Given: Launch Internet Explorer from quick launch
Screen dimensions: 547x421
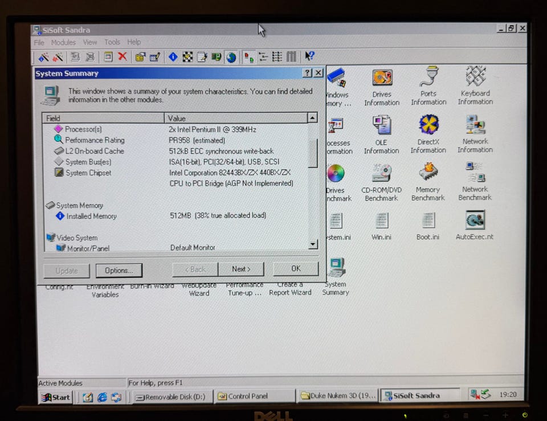Looking at the screenshot, I should (x=102, y=397).
